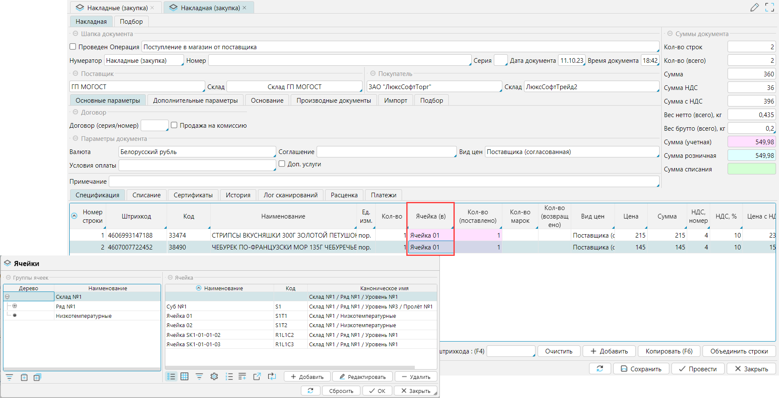
Task: Open cells table settings gear icon
Action: click(214, 376)
